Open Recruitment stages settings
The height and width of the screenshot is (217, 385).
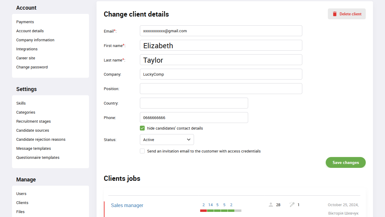click(x=33, y=121)
